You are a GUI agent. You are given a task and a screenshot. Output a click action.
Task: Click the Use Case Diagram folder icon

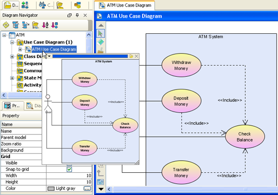tap(20, 42)
